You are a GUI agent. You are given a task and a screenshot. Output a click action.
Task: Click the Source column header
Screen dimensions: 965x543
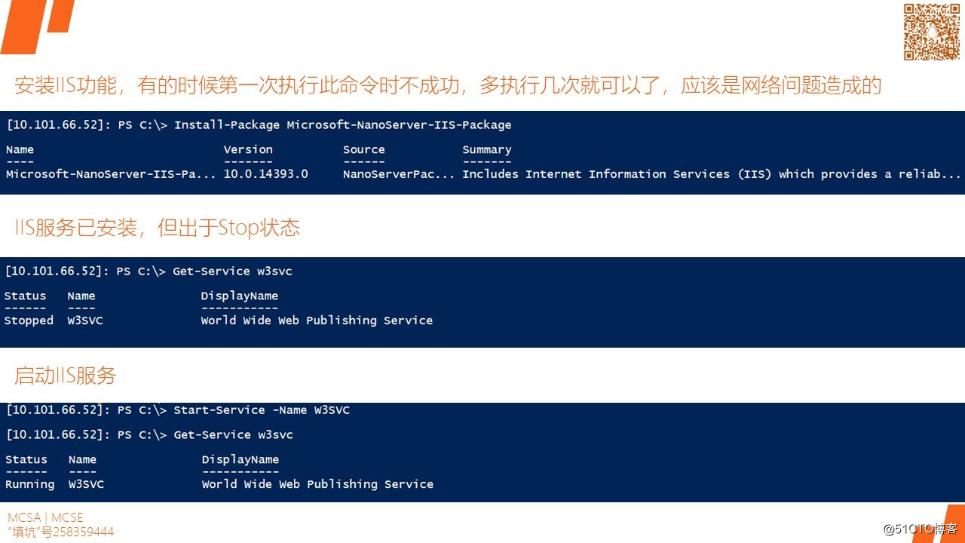pos(363,149)
